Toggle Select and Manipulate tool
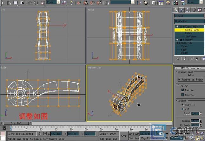 [x=71, y=3]
